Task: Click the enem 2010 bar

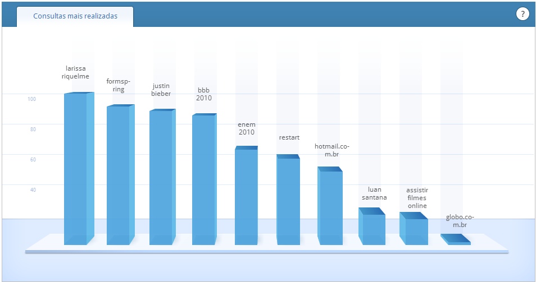Action: (246, 196)
